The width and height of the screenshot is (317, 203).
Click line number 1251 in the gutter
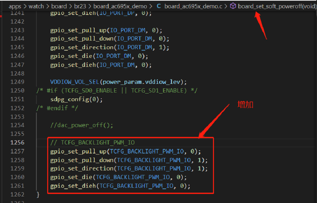pos(17,99)
